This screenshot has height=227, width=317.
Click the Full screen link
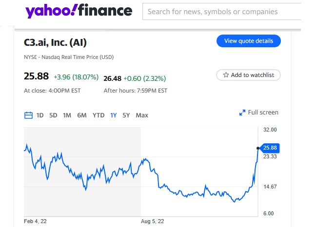tap(263, 113)
